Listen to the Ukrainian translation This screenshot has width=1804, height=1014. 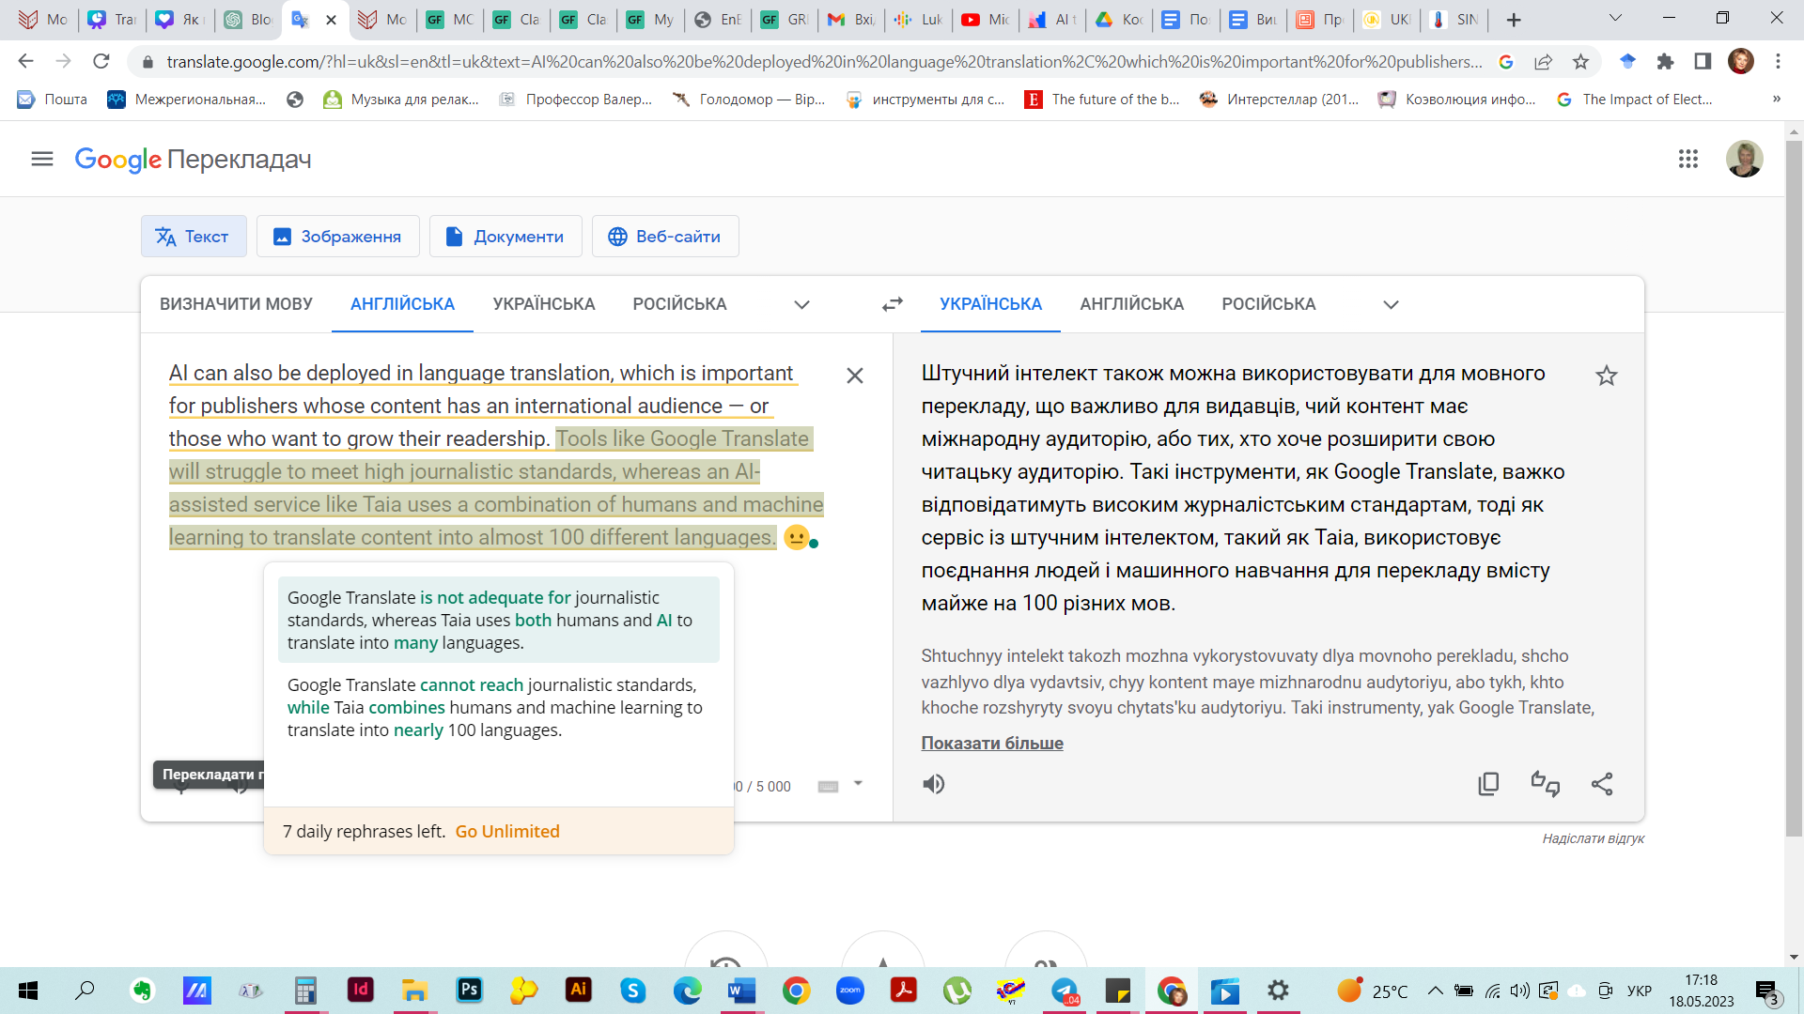point(934,784)
